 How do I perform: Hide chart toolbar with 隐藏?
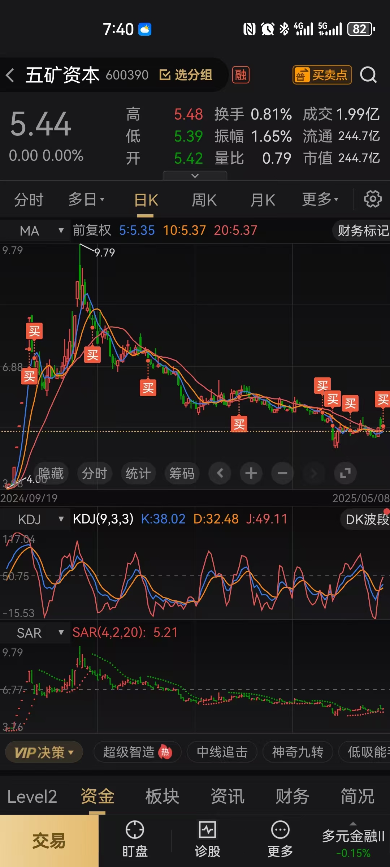[x=51, y=473]
